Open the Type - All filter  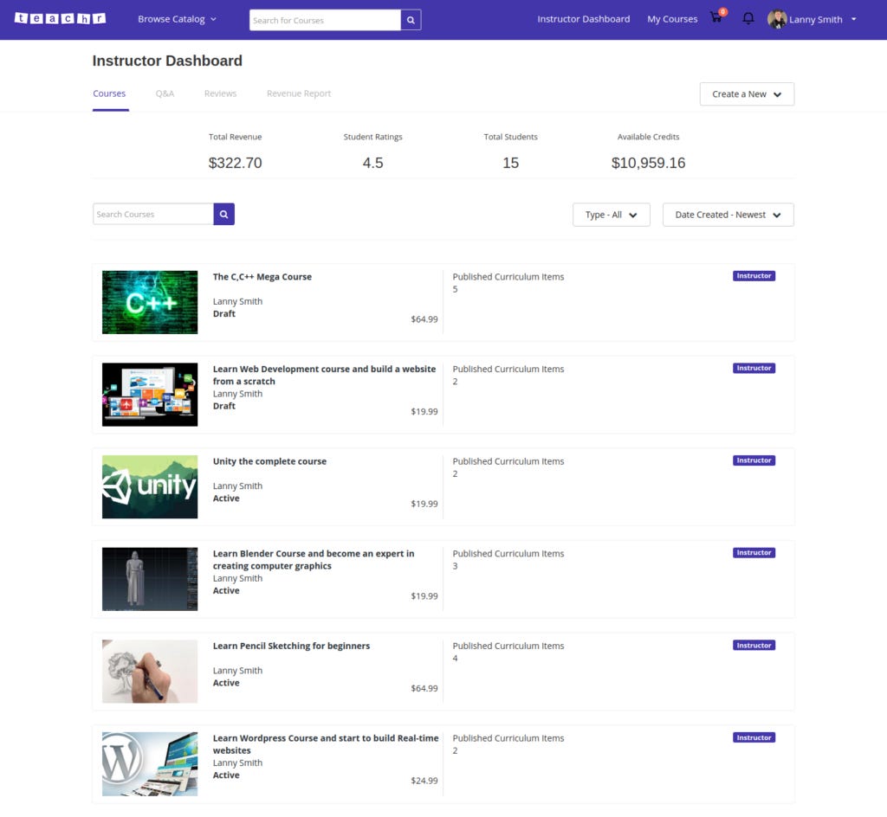point(611,215)
